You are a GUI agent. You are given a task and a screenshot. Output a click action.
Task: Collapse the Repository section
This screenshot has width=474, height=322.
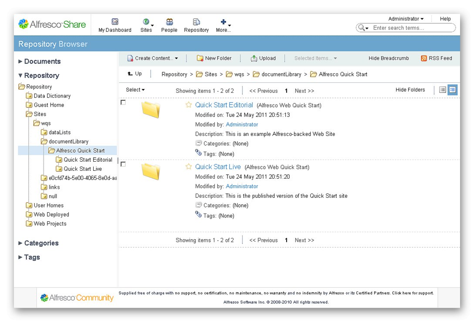point(38,75)
